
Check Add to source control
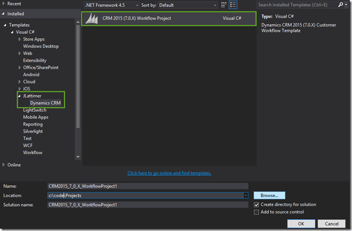coord(256,212)
